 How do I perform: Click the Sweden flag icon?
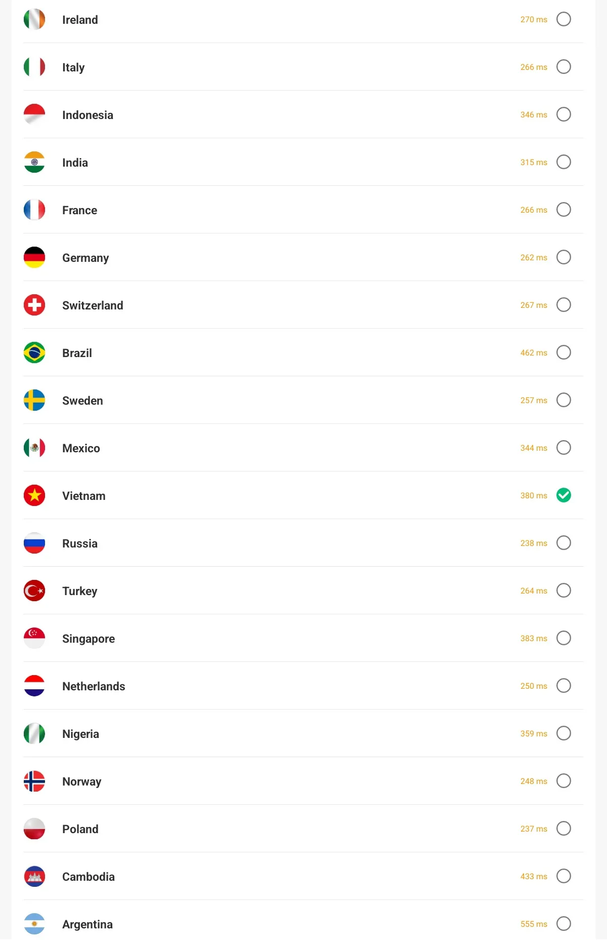(x=34, y=401)
